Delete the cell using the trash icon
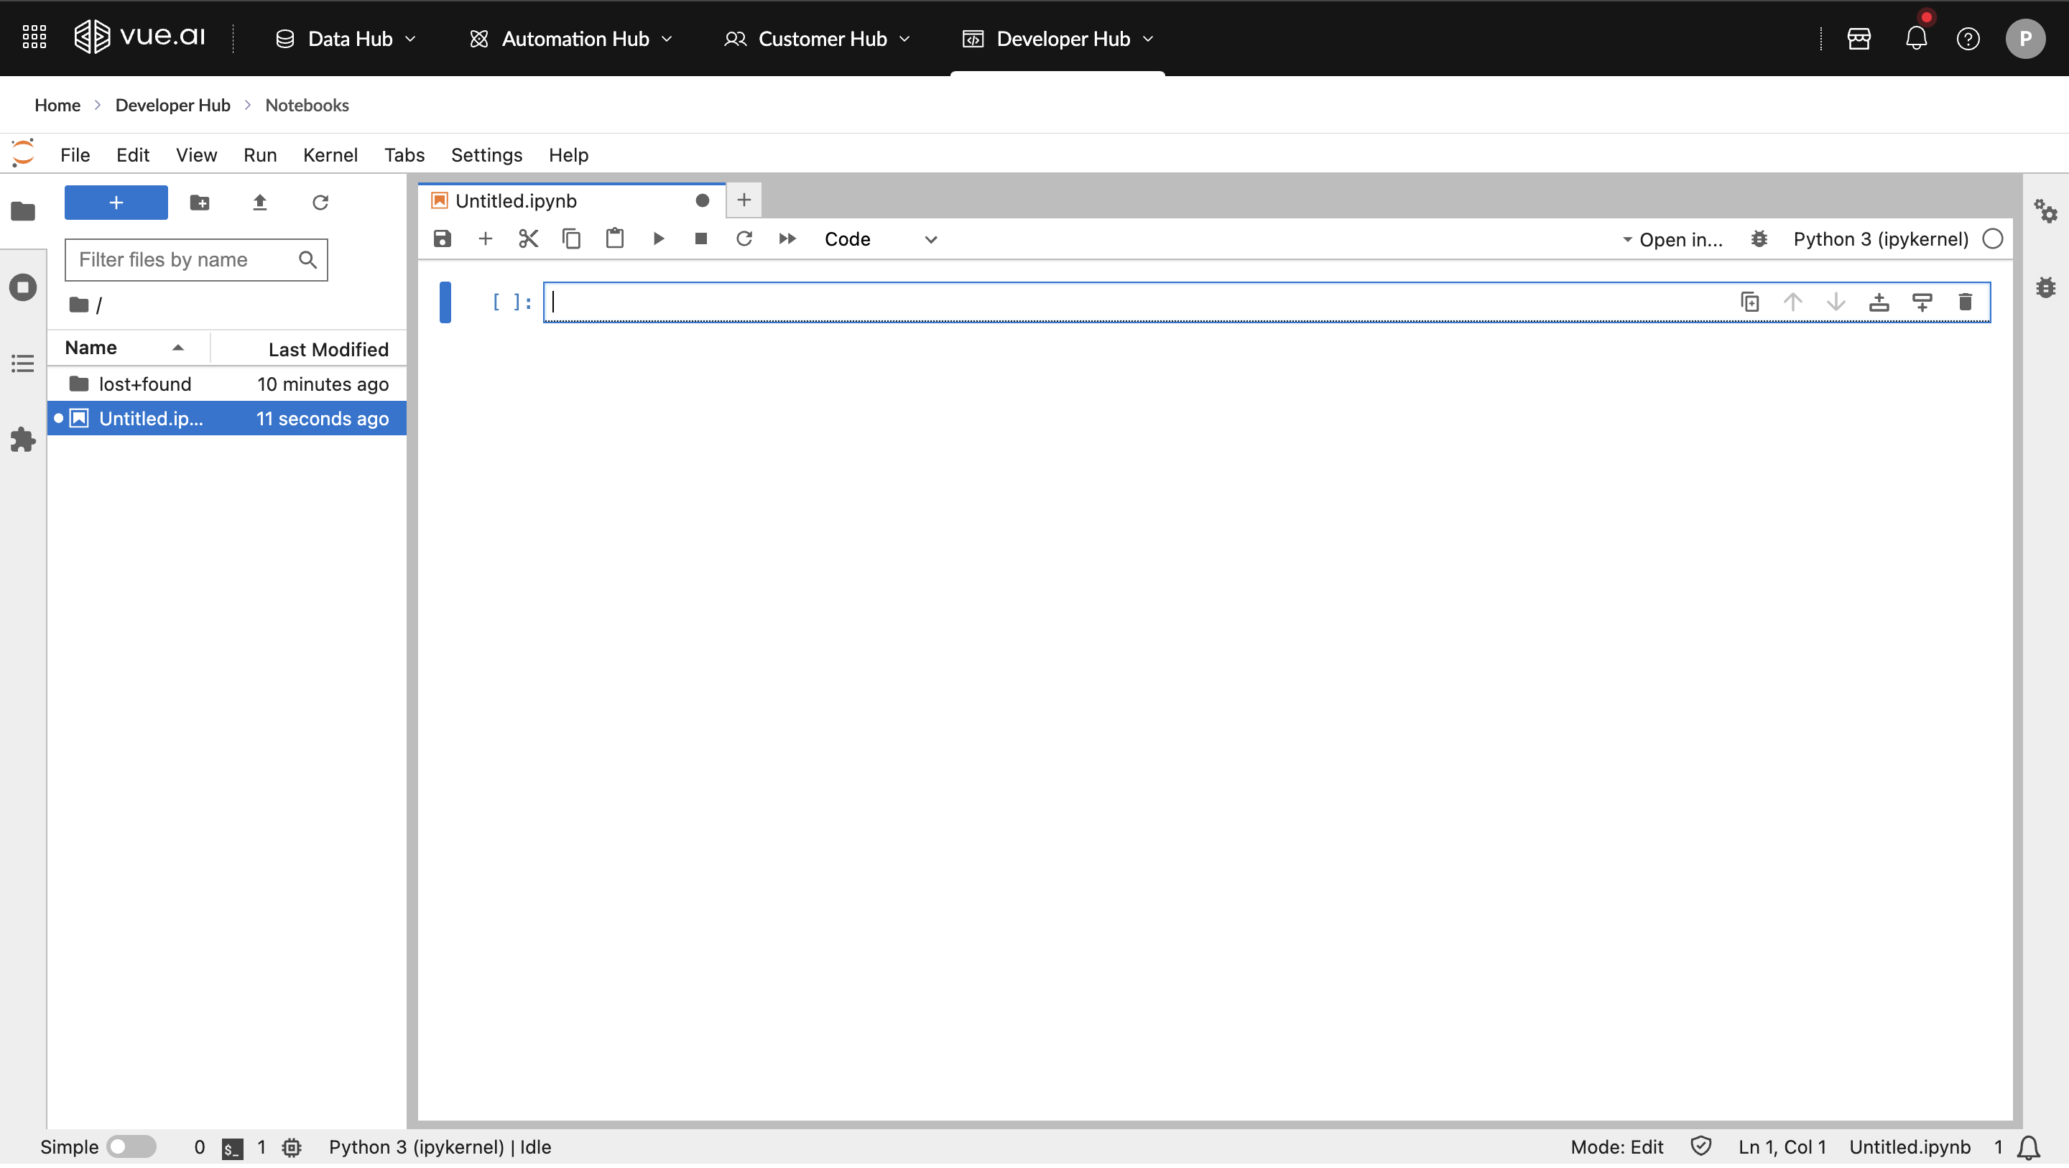Image resolution: width=2069 pixels, height=1168 pixels. click(1965, 303)
